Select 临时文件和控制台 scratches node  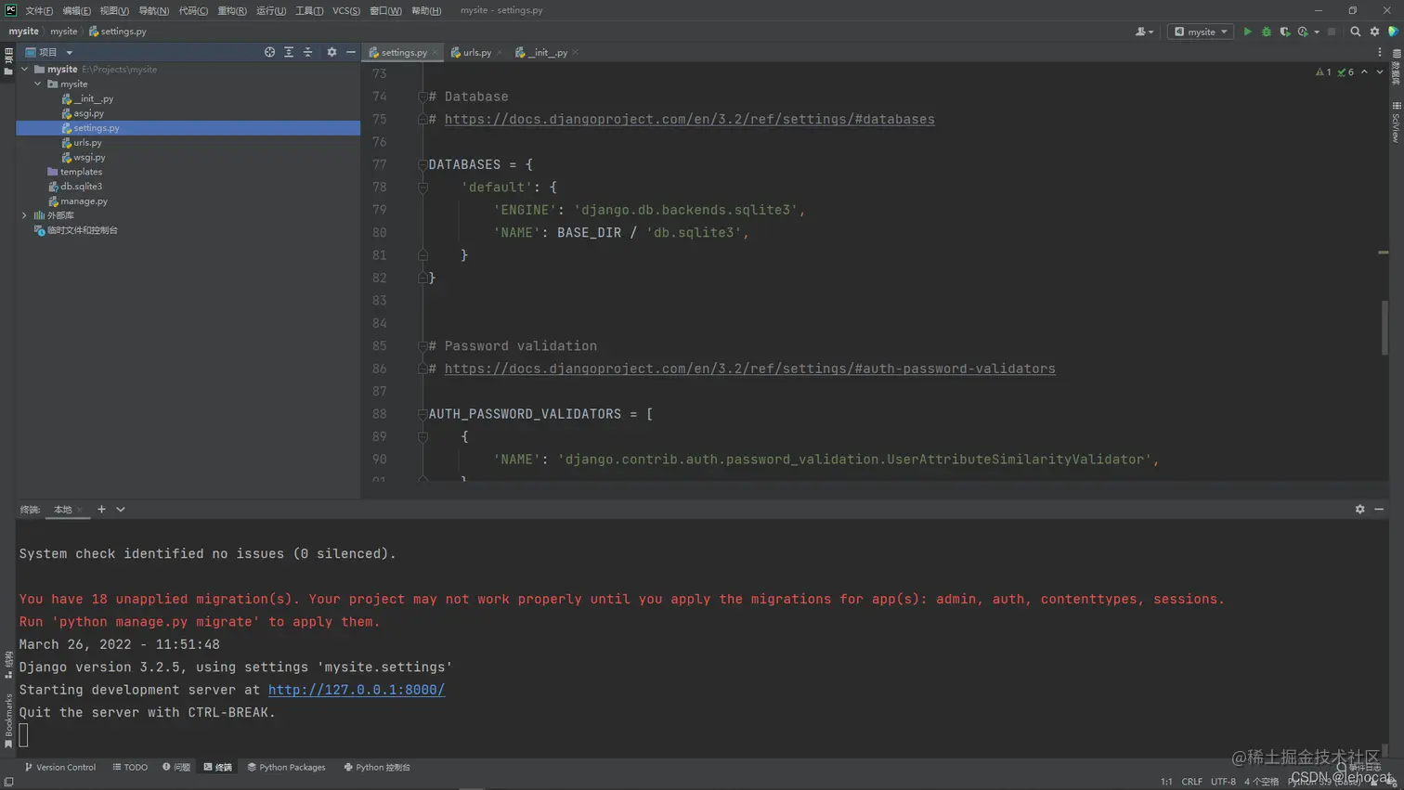pos(82,230)
